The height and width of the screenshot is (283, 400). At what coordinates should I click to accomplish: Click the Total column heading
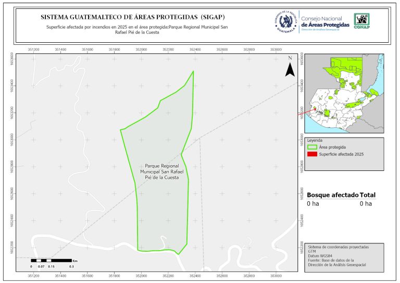point(367,195)
